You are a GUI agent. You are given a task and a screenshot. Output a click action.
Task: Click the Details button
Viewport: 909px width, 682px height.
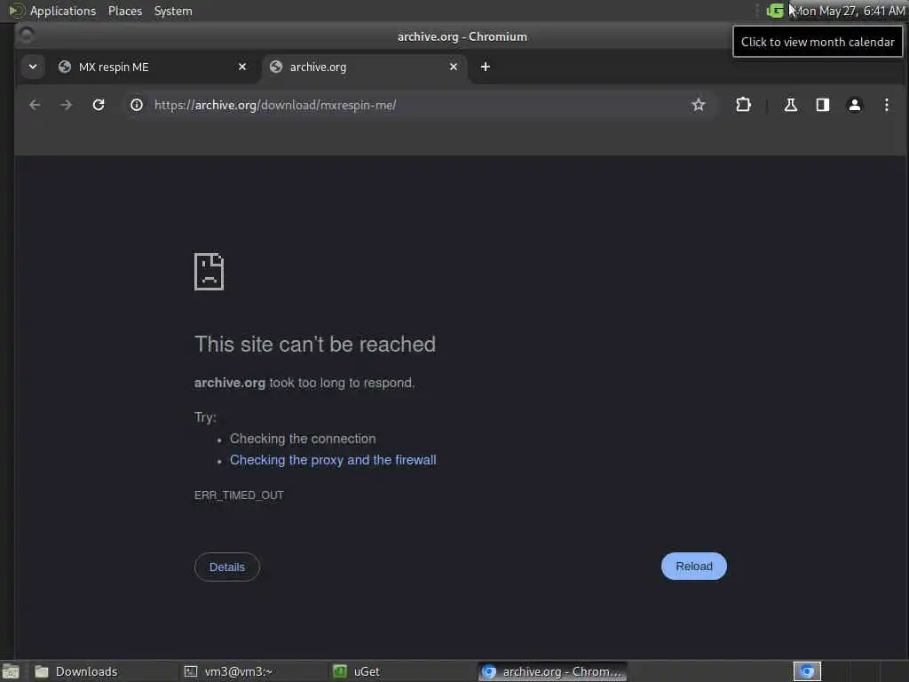coord(226,567)
